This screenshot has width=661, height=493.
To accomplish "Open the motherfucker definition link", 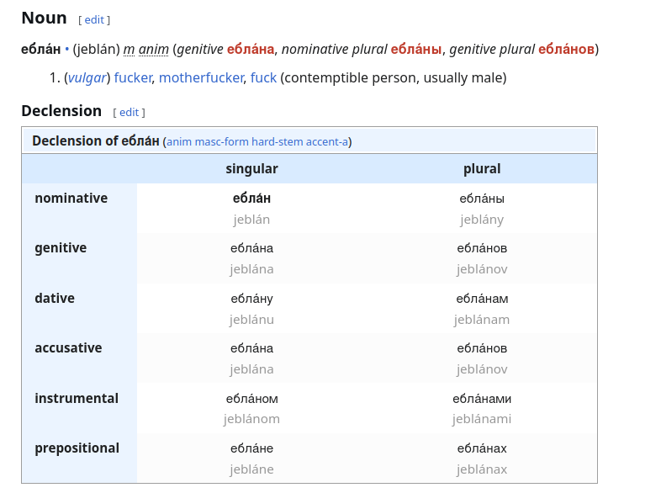I will click(x=201, y=77).
